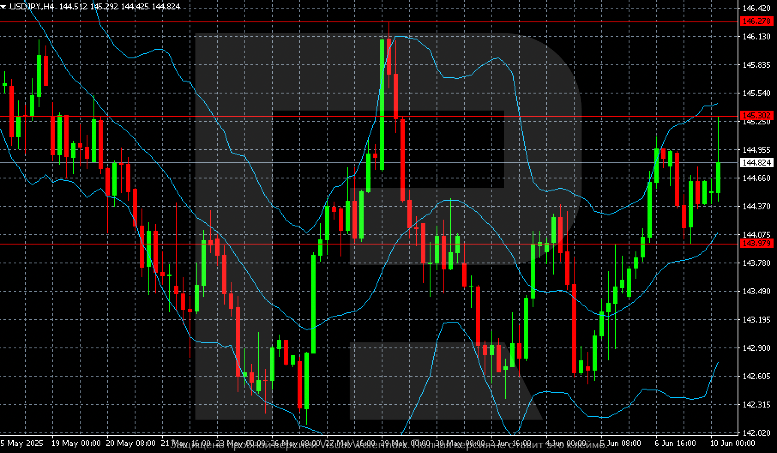Select the close value 144.824 in the header
Screen dimensions: 777x453
pyautogui.click(x=166, y=6)
